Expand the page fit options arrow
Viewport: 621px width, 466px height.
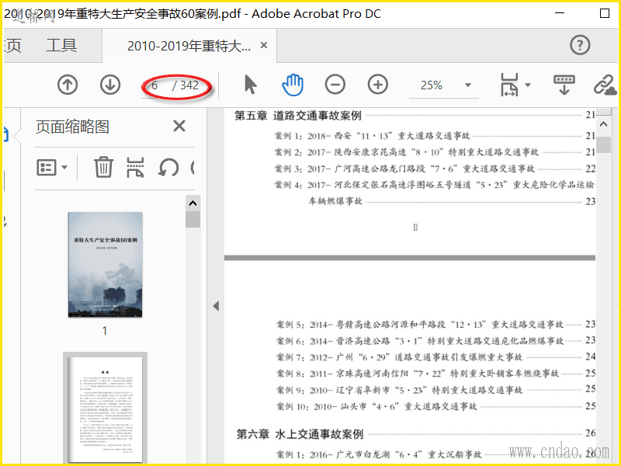click(528, 85)
